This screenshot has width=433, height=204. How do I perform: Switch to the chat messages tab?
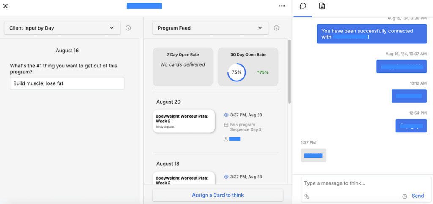(303, 6)
